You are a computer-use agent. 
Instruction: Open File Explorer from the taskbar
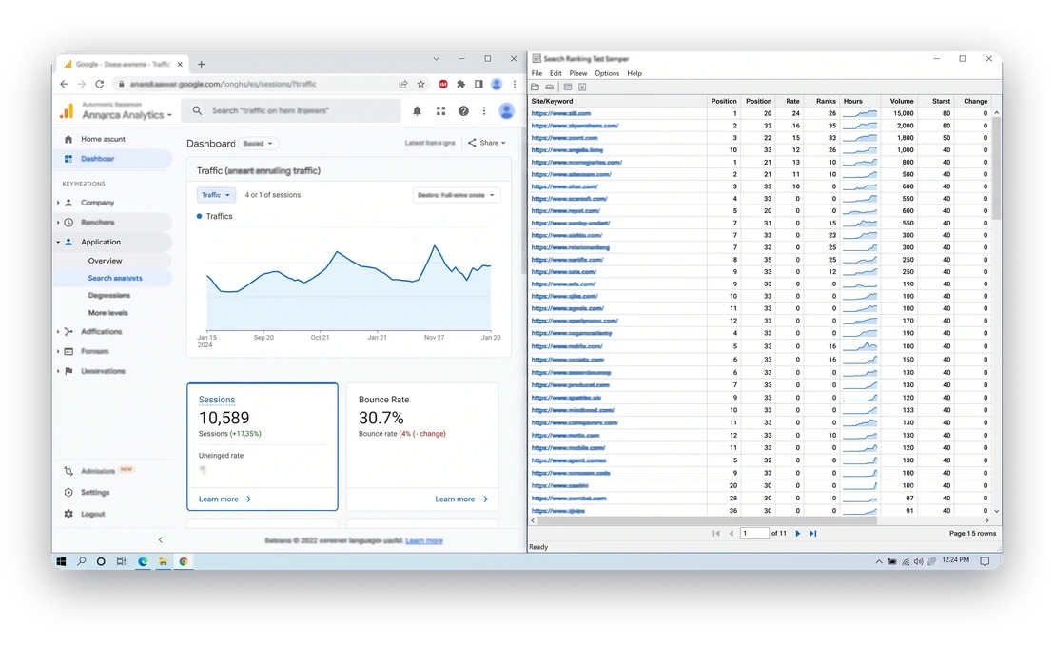pos(163,561)
